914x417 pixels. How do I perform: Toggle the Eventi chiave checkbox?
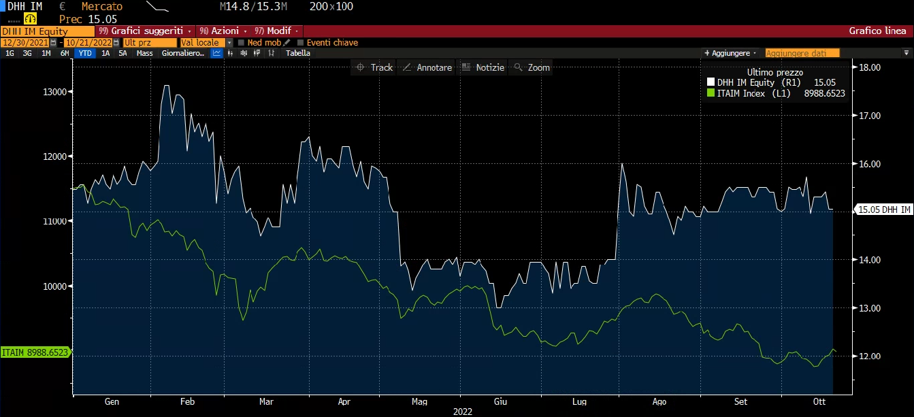(x=301, y=43)
